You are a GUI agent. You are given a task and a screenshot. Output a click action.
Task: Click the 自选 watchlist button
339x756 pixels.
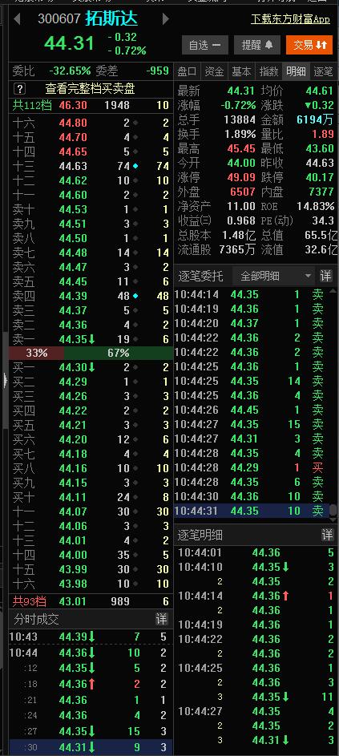coord(205,45)
